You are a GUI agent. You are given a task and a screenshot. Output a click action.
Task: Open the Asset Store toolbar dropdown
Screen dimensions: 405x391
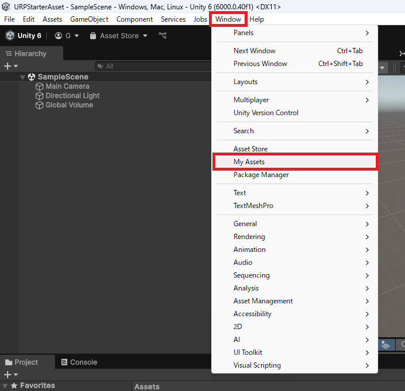pos(119,36)
